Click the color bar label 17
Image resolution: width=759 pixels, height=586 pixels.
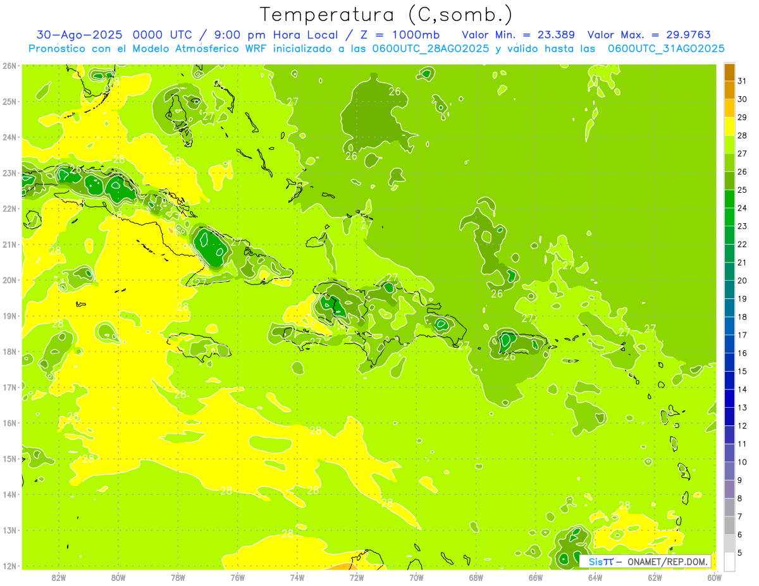tap(743, 336)
